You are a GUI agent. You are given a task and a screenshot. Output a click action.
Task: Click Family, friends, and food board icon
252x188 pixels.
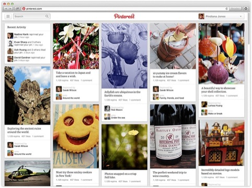point(156,97)
